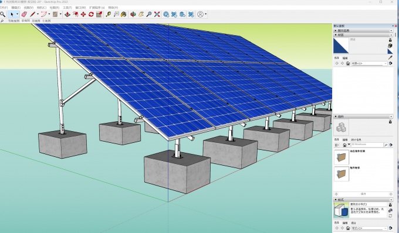
Task: Collapse the Styles panel header
Action: [x=363, y=200]
